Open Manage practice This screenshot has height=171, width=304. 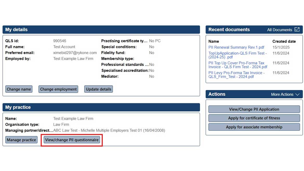click(x=21, y=140)
